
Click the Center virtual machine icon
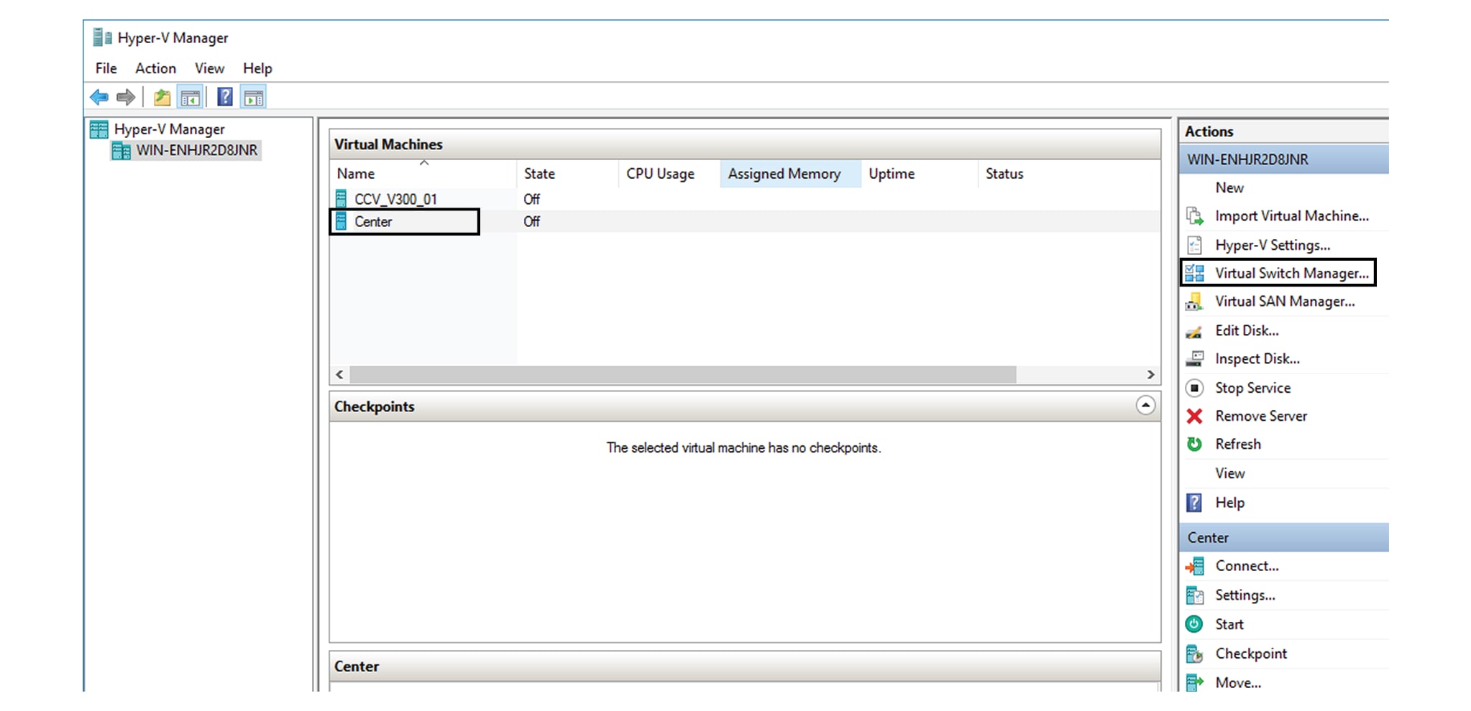[342, 221]
